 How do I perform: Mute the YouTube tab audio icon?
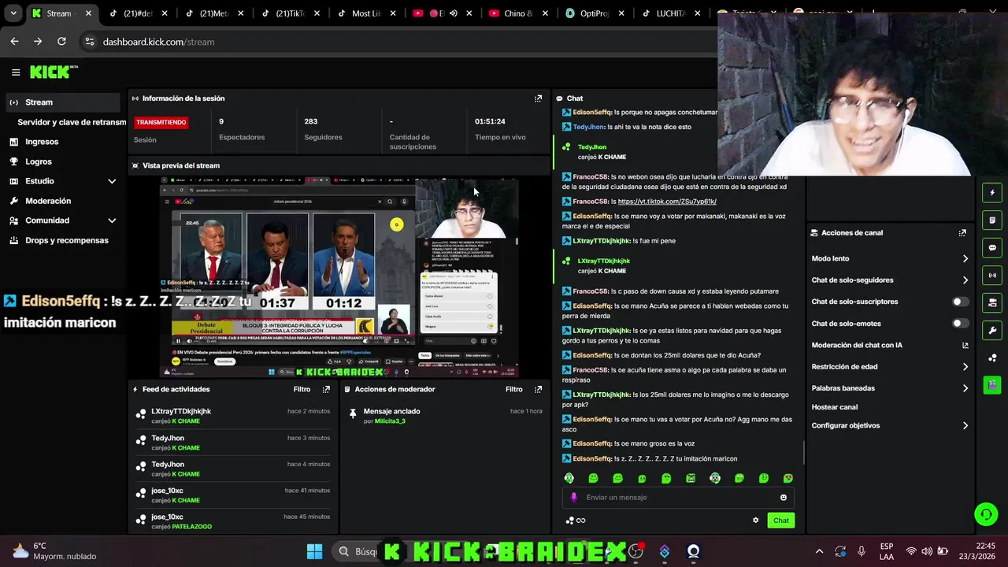click(x=454, y=13)
